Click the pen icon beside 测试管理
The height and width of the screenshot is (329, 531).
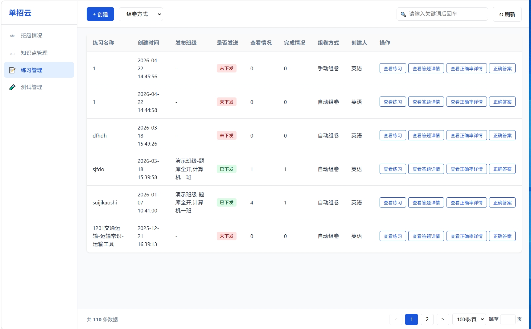click(12, 87)
